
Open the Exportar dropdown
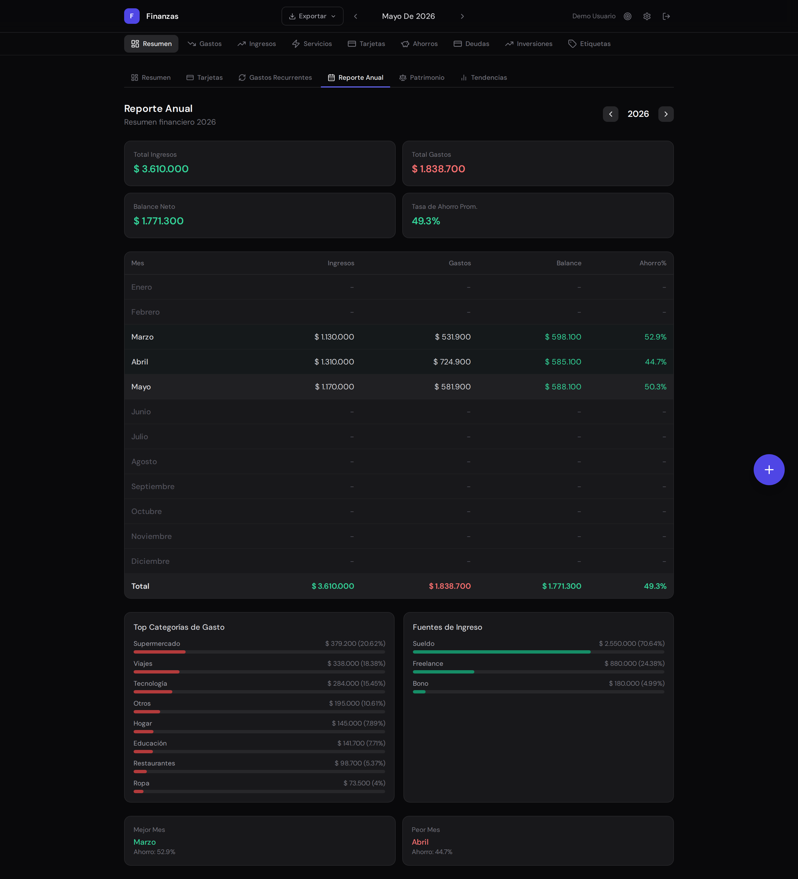click(x=312, y=16)
